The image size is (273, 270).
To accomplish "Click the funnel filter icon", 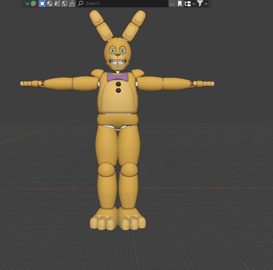I will pos(200,3).
